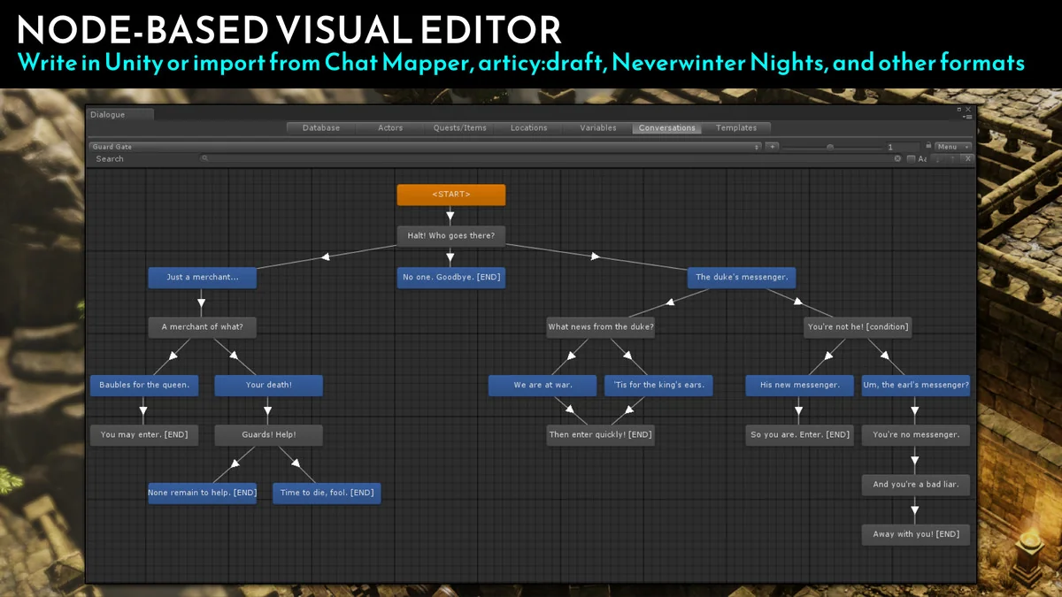Click the next search result arrow icon
The height and width of the screenshot is (597, 1062).
coord(937,158)
